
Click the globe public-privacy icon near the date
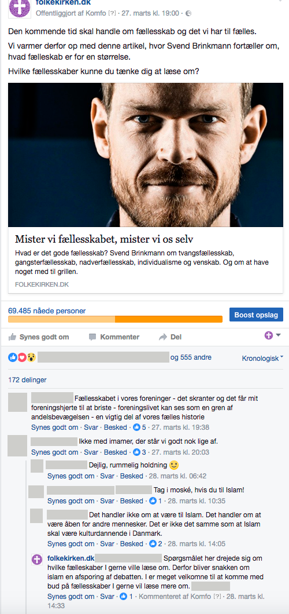coord(188,13)
